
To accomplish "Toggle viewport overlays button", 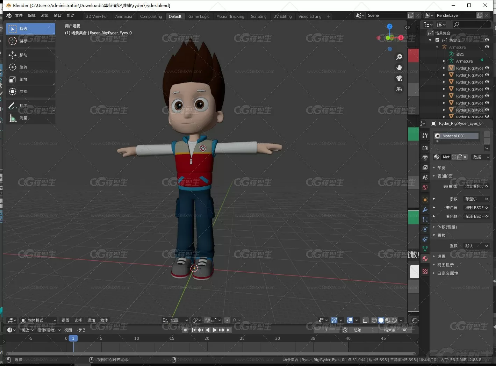I will [350, 320].
